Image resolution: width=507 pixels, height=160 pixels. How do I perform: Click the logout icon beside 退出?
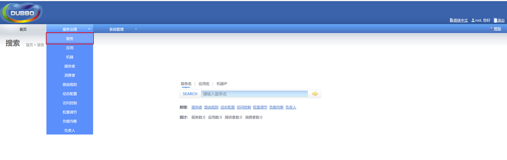coord(495,20)
